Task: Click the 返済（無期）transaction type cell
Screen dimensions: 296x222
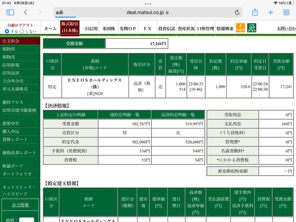Action: [x=142, y=86]
